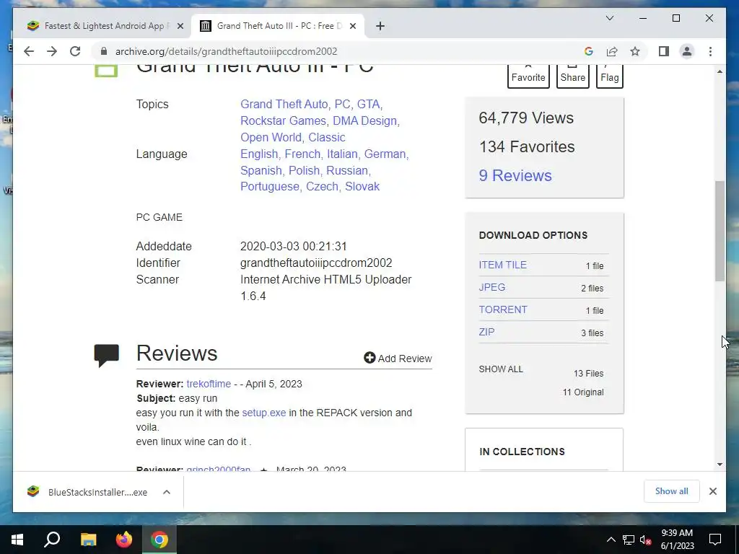Filter by English language link

coord(259,154)
